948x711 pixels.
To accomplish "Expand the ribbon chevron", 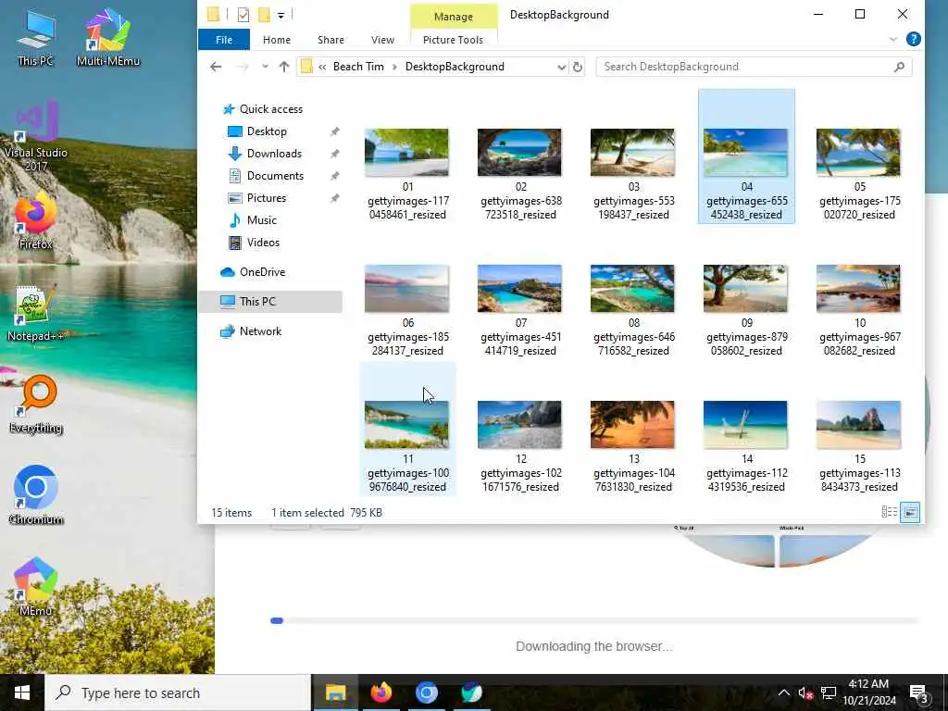I will 893,39.
